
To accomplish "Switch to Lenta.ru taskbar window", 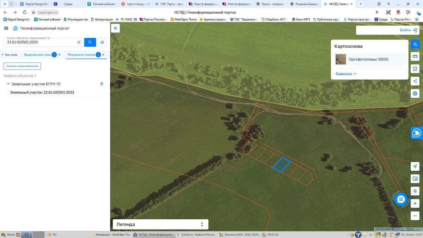I will pos(196,234).
